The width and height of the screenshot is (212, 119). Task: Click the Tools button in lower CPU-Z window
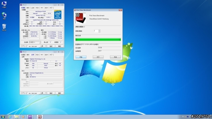[42, 93]
